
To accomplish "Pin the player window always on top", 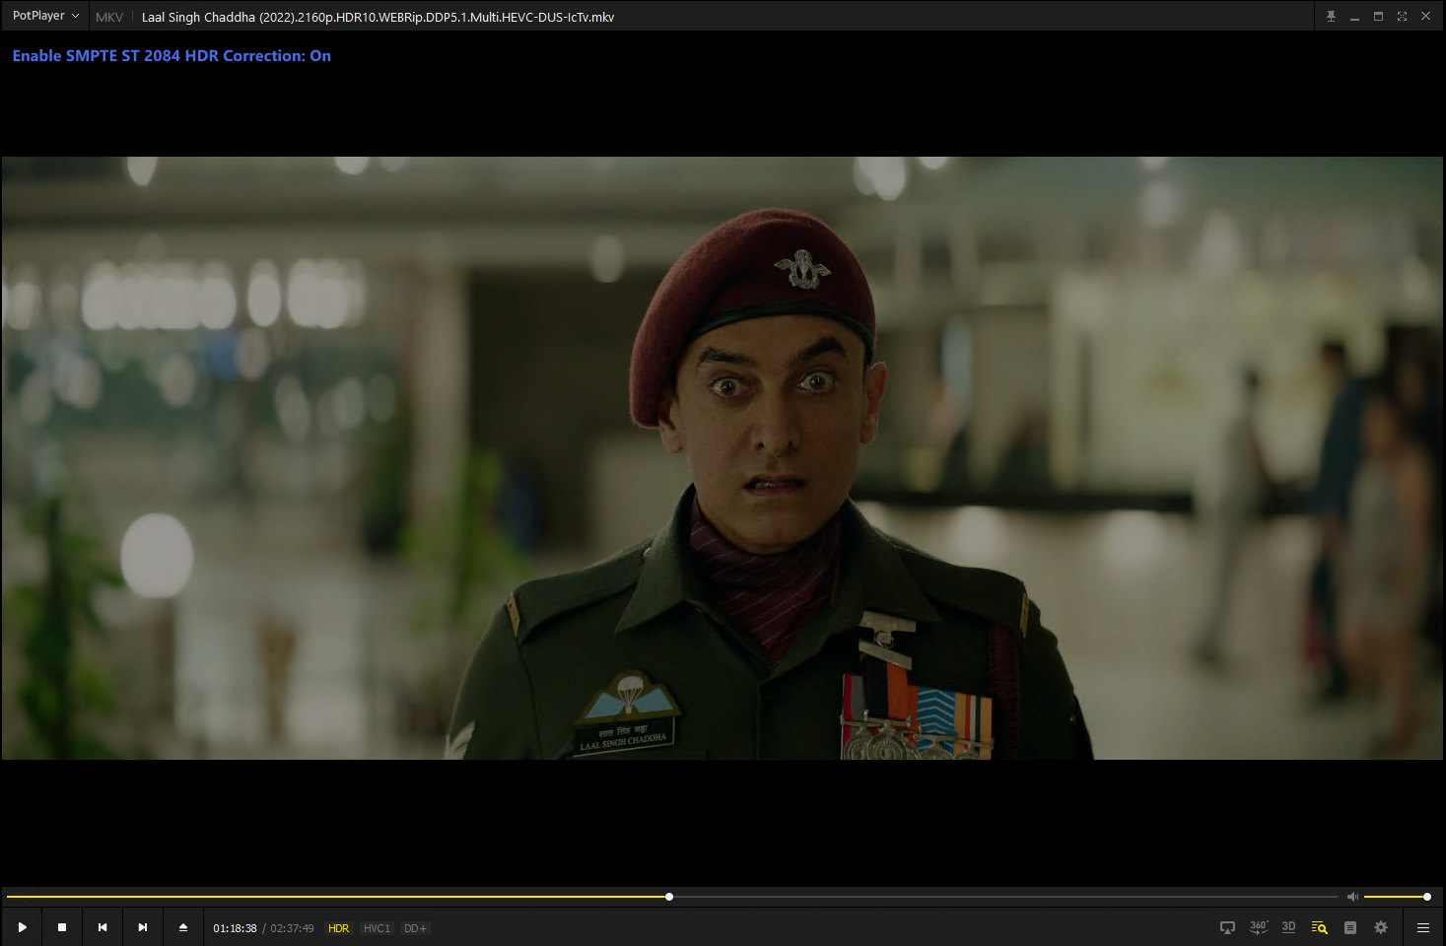I will [1331, 16].
